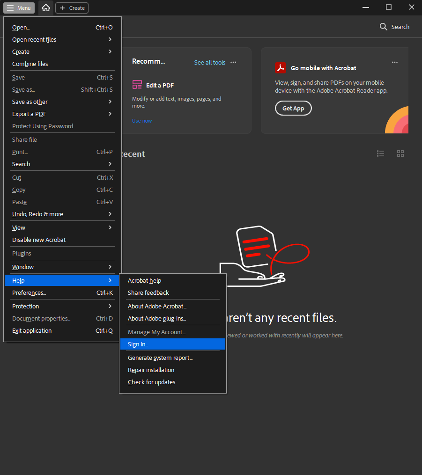This screenshot has width=422, height=475.
Task: Switch to grid thumbnail view icon
Action: coord(400,153)
